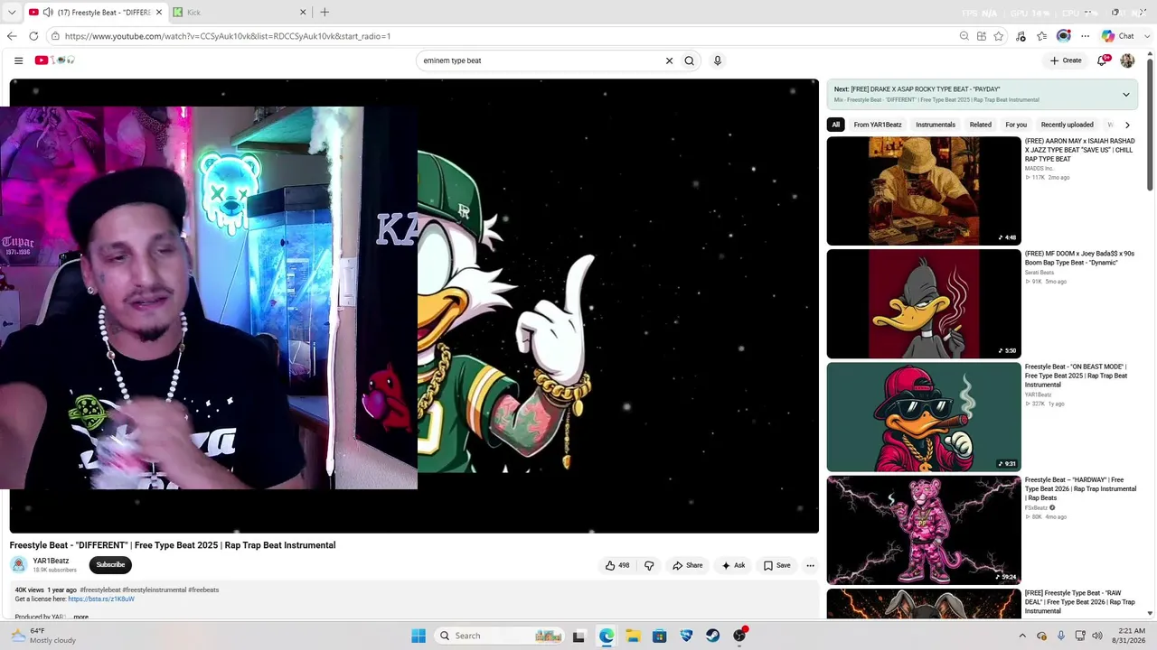Open the RAW DEAL video title
The height and width of the screenshot is (650, 1157).
click(x=1080, y=602)
